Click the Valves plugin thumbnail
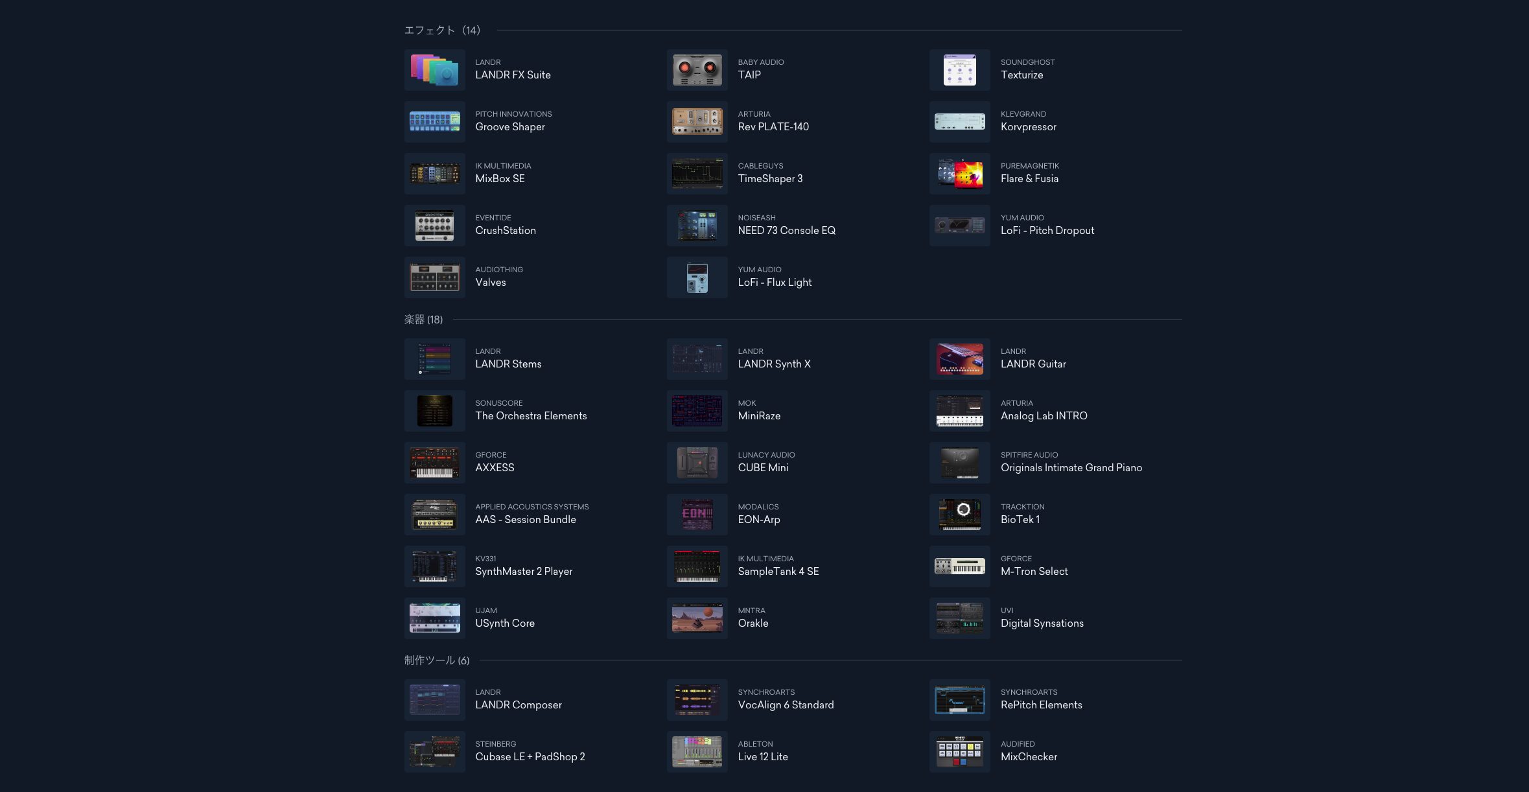The image size is (1529, 792). [x=434, y=277]
